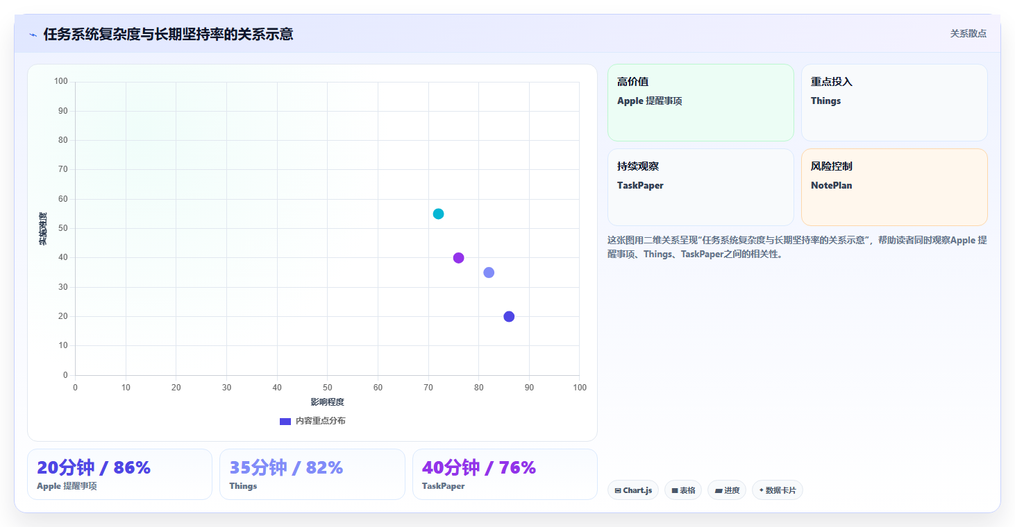The width and height of the screenshot is (1015, 527).
Task: Click the 实施难度 y-axis title
Action: [43, 229]
